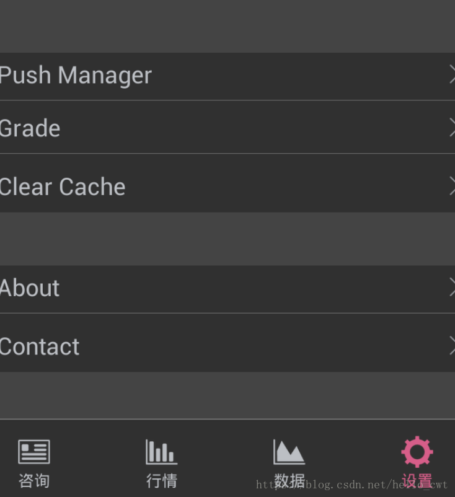The image size is (455, 497).
Task: Select the 设置 tab label
Action: point(417,480)
